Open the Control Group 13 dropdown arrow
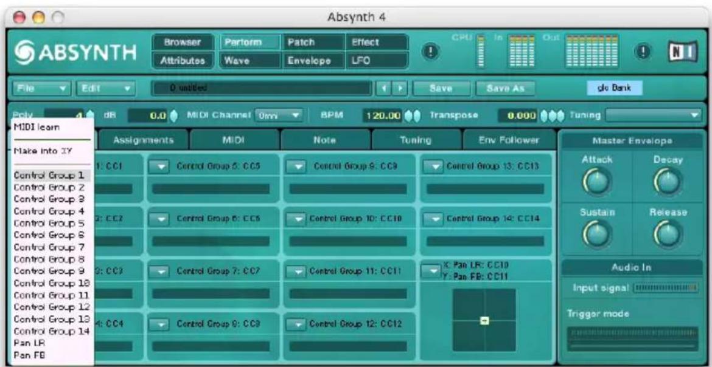This screenshot has width=712, height=367. 433,166
